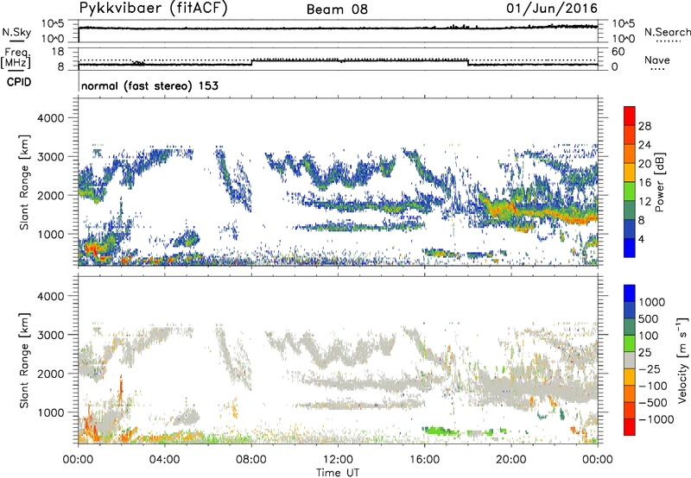
Task: Click the 'Freq. [MHz]' axis label
Action: [16, 59]
